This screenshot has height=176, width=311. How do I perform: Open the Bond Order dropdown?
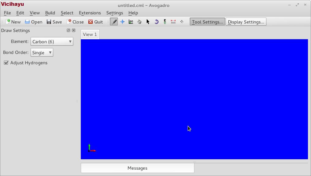[42, 52]
